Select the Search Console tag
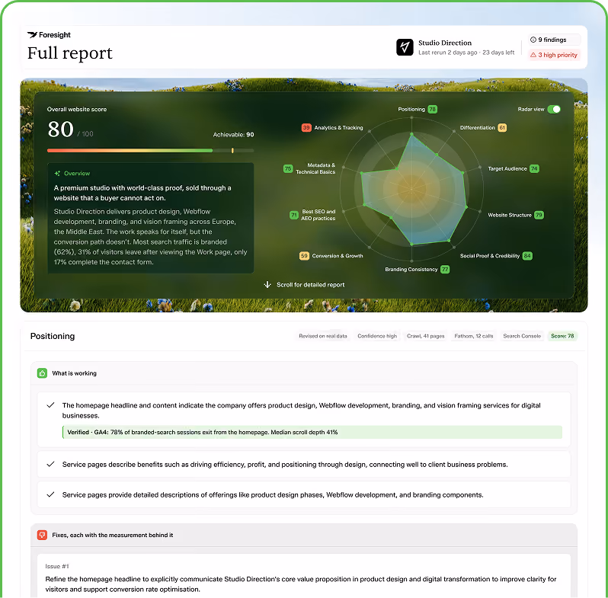The width and height of the screenshot is (608, 598). 522,336
